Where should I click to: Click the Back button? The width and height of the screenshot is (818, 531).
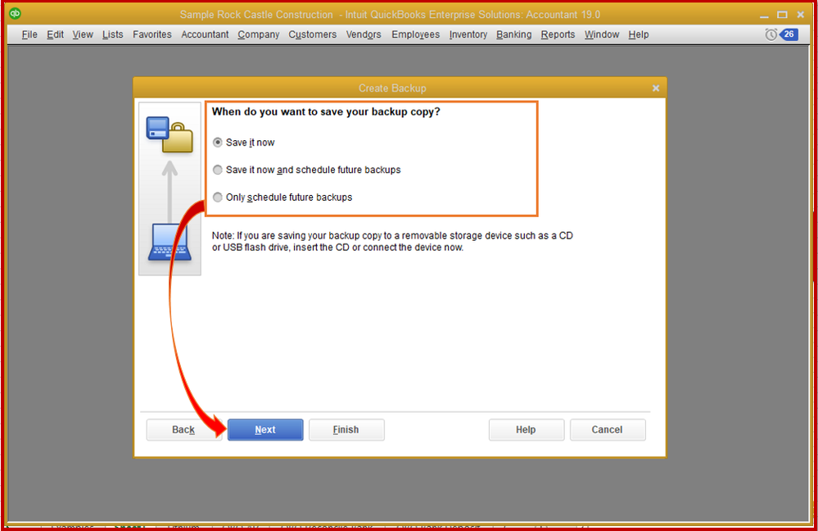(183, 429)
